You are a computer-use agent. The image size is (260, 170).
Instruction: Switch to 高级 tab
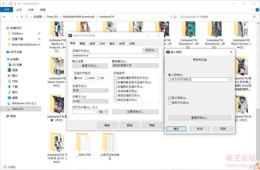[x=83, y=44]
